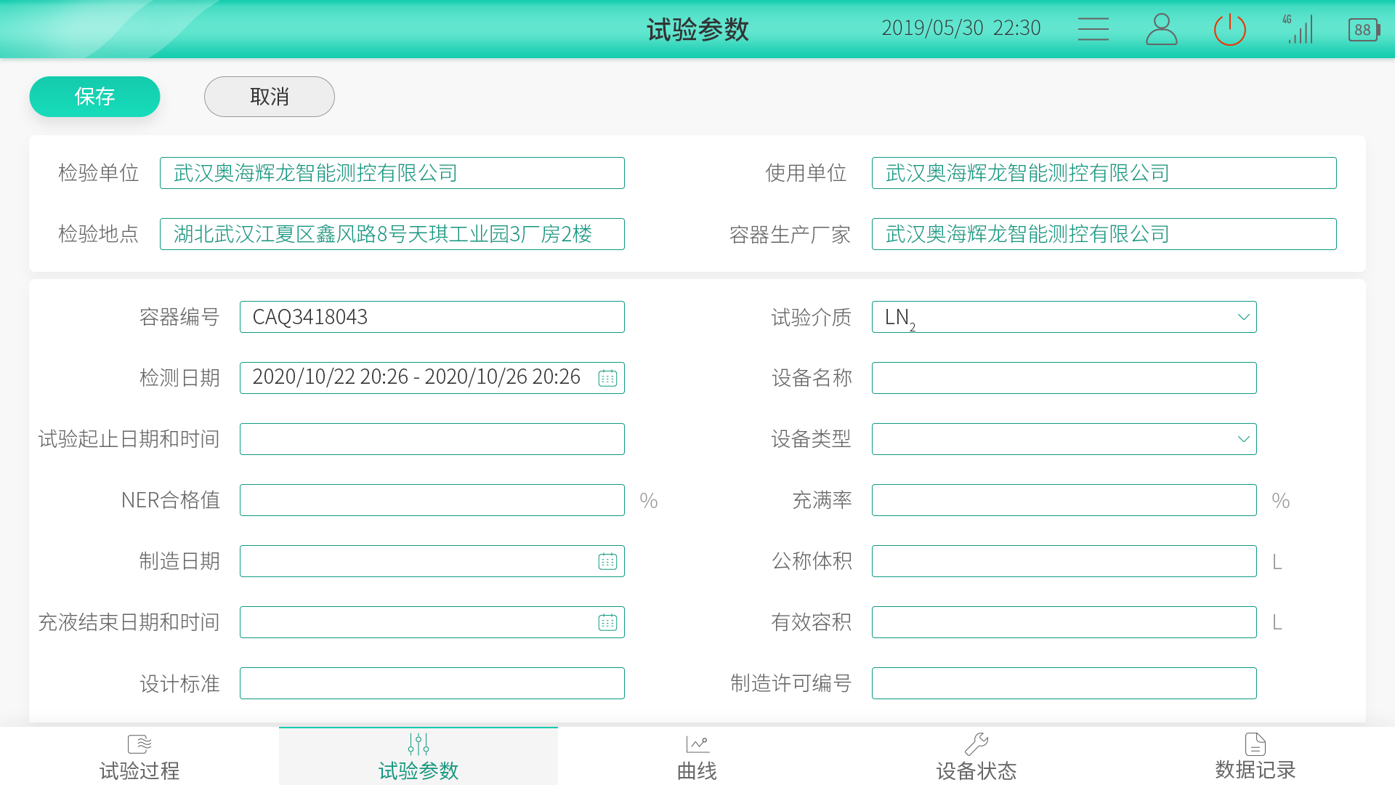
Task: Expand the 设备类型 dropdown
Action: (x=1243, y=439)
